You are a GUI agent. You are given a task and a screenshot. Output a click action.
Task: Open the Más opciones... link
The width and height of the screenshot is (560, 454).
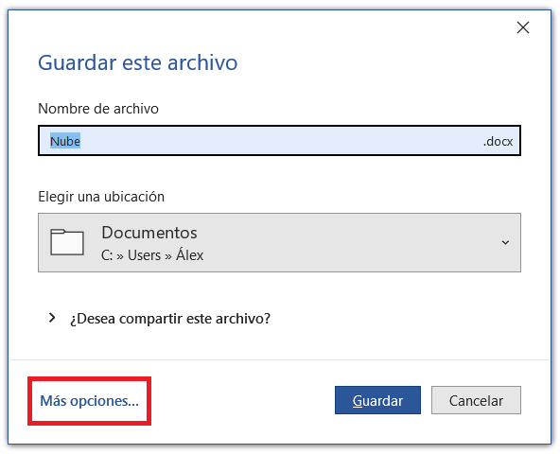[x=89, y=401]
